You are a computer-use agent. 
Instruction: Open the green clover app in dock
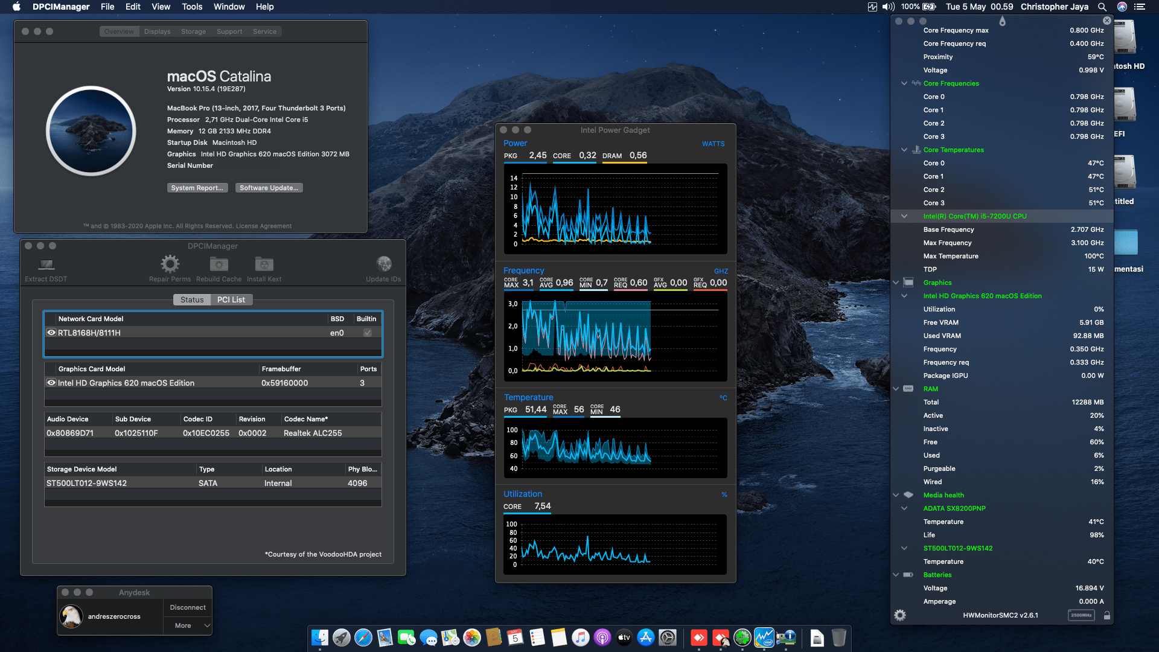pyautogui.click(x=742, y=638)
